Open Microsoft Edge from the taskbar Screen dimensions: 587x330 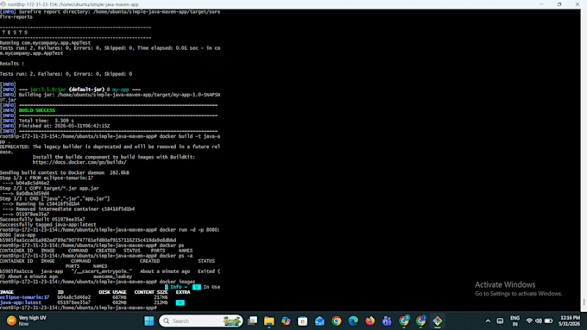point(353,321)
